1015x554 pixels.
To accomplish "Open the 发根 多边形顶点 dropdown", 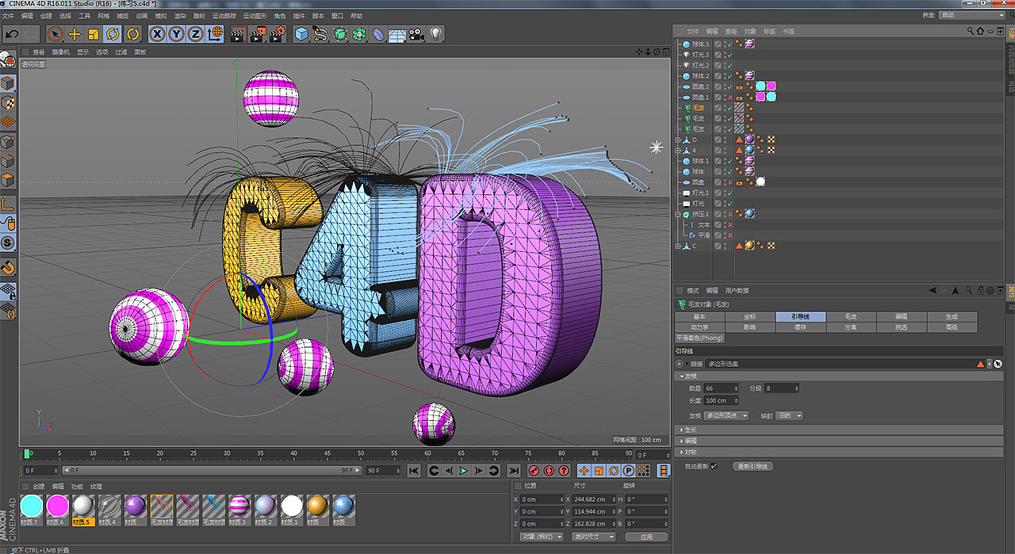I will point(726,416).
